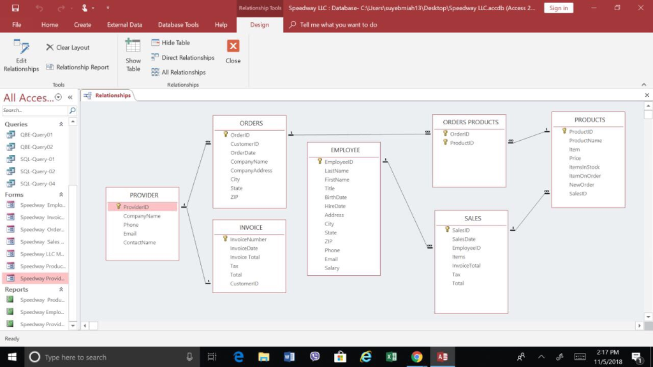The image size is (653, 367).
Task: Open the External Data tab
Action: [x=124, y=25]
